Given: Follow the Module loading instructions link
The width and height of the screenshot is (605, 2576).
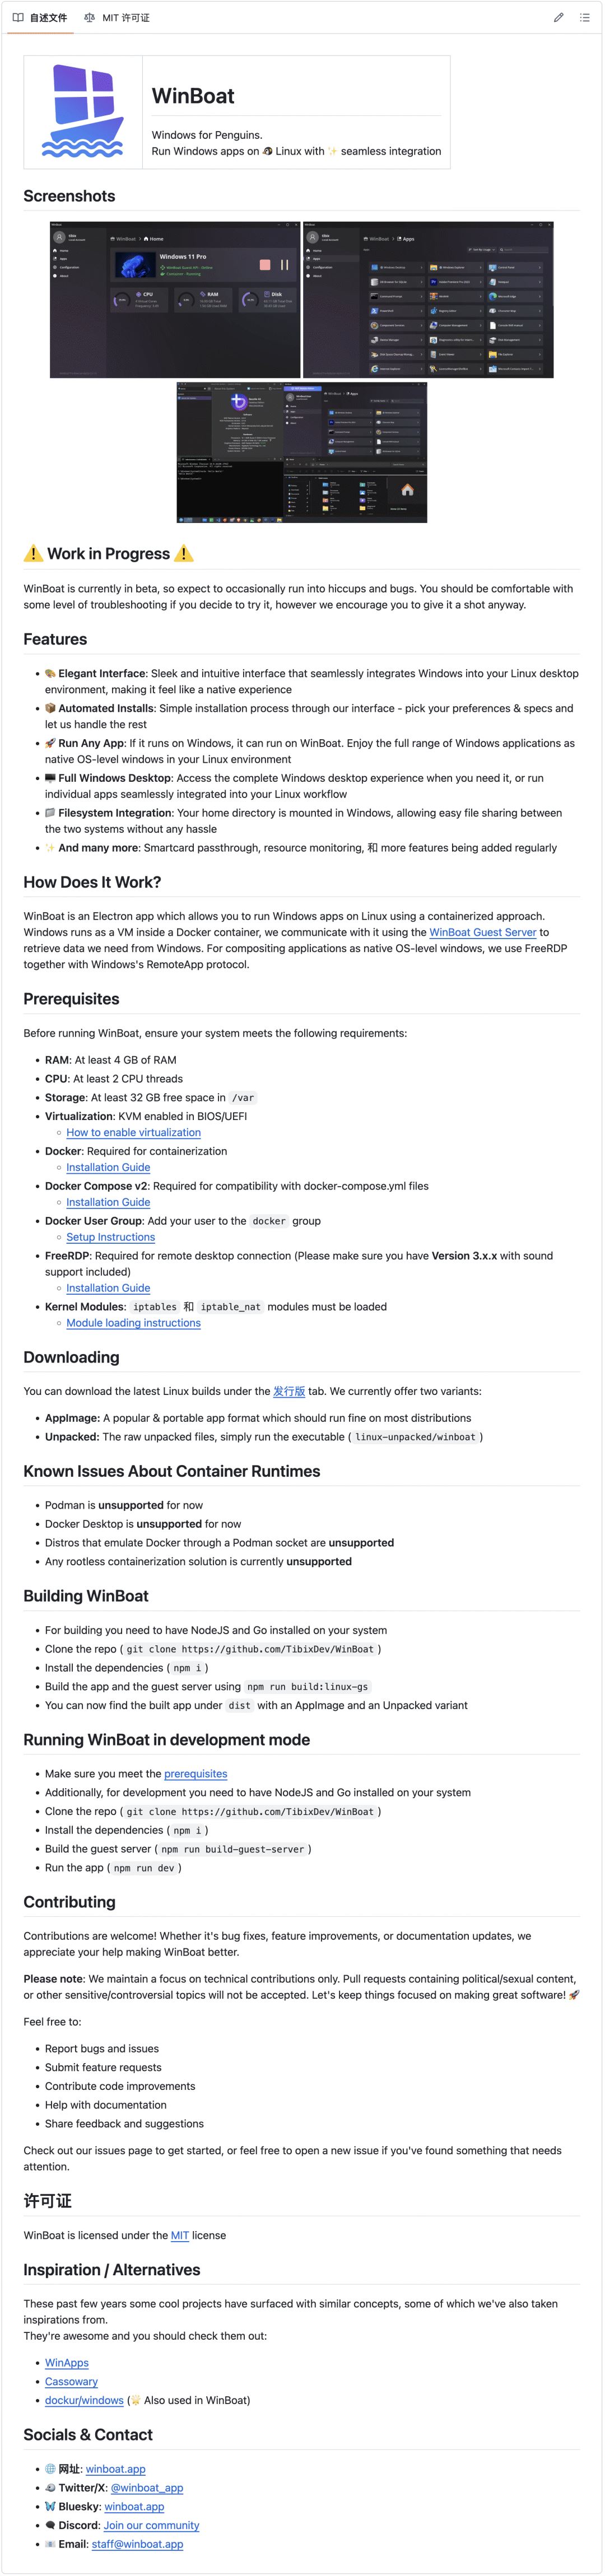Looking at the screenshot, I should pyautogui.click(x=133, y=1323).
